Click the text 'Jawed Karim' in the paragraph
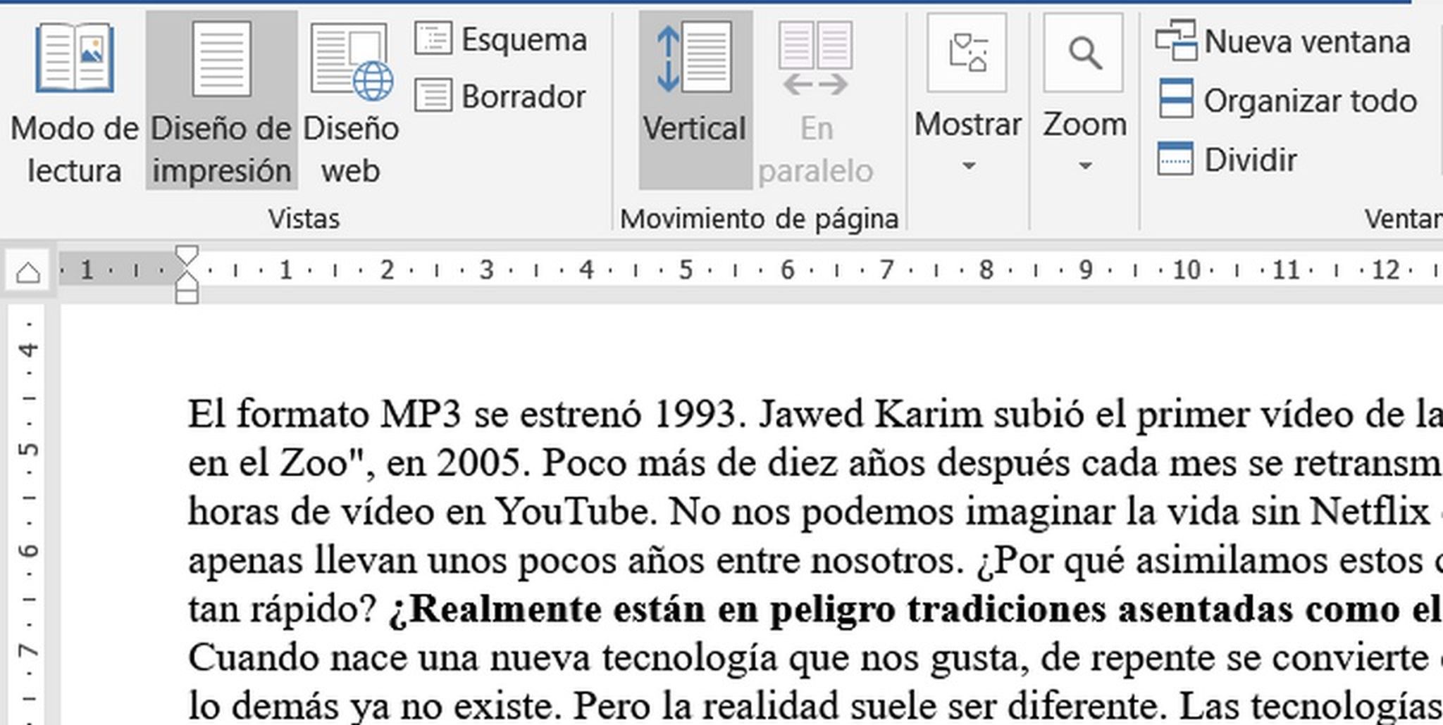 (870, 415)
